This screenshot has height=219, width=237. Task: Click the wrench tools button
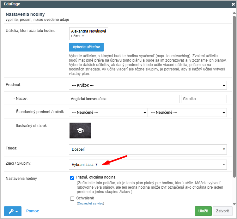[x=13, y=211]
